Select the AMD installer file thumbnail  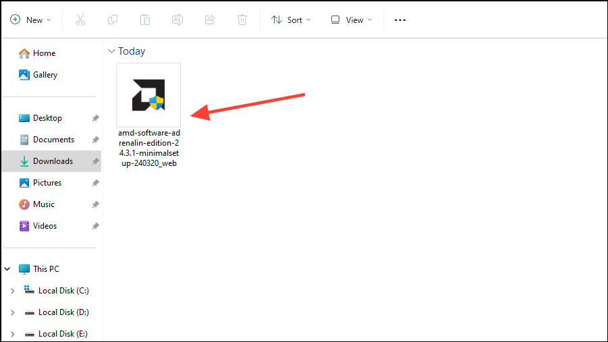click(148, 95)
